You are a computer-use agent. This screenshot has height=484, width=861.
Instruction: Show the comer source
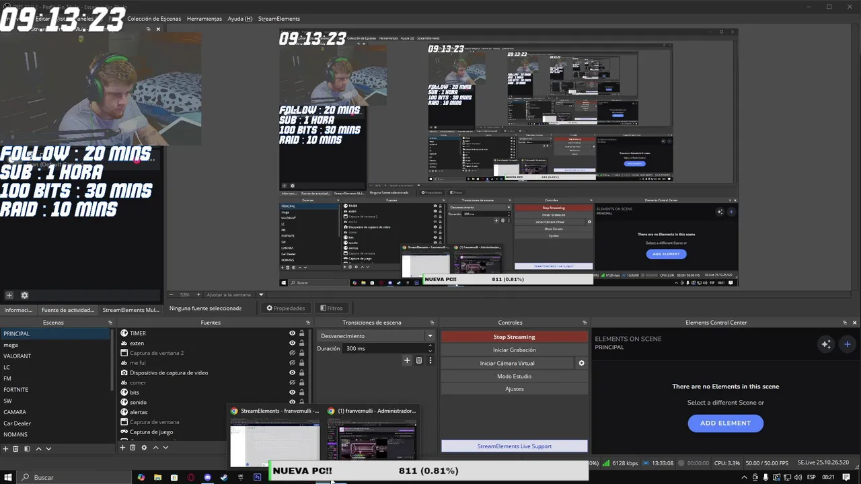292,382
